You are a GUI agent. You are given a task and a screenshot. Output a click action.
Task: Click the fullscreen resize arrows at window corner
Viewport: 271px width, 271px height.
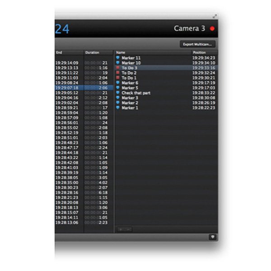tap(215, 16)
